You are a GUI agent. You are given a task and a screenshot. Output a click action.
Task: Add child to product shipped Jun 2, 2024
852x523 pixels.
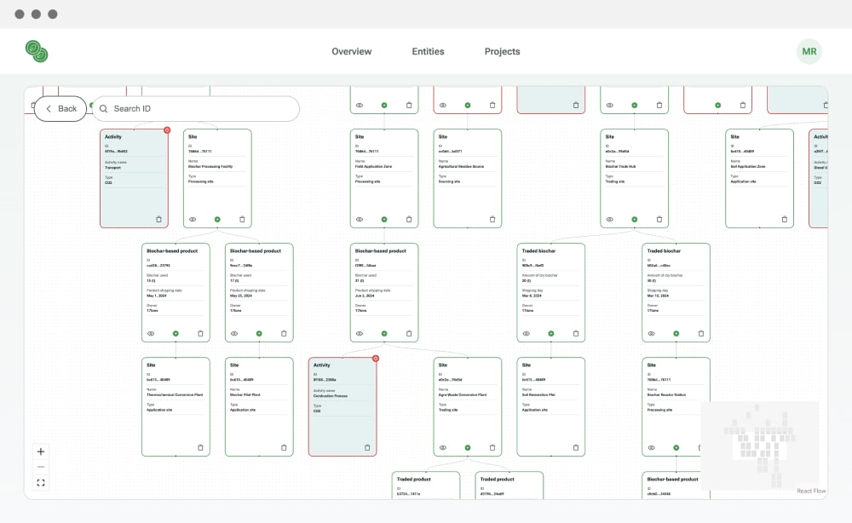click(x=384, y=333)
